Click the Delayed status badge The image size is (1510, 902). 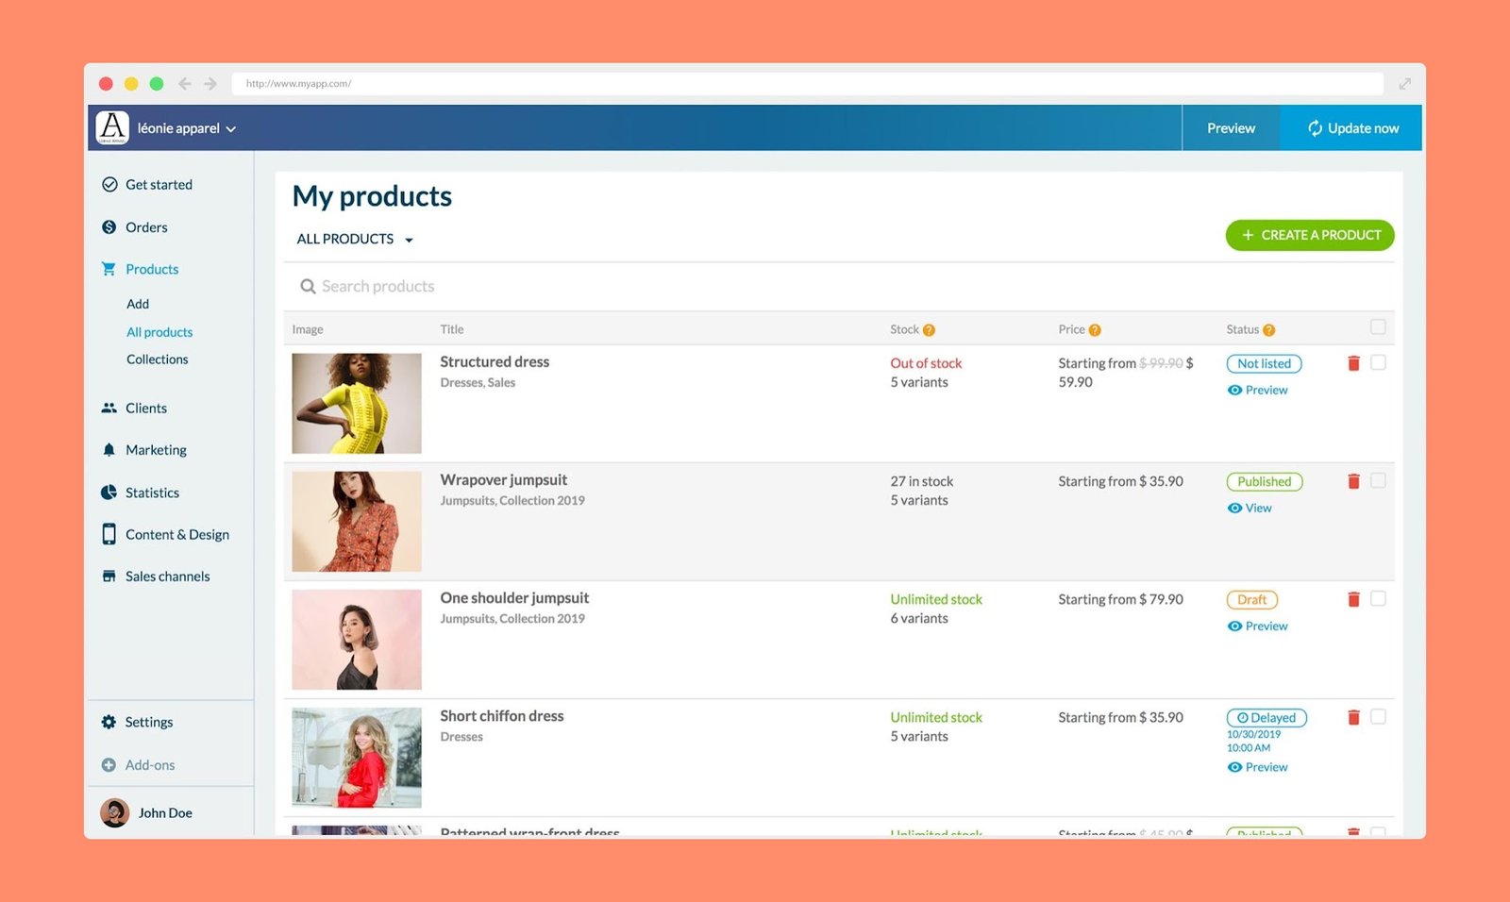coord(1267,718)
